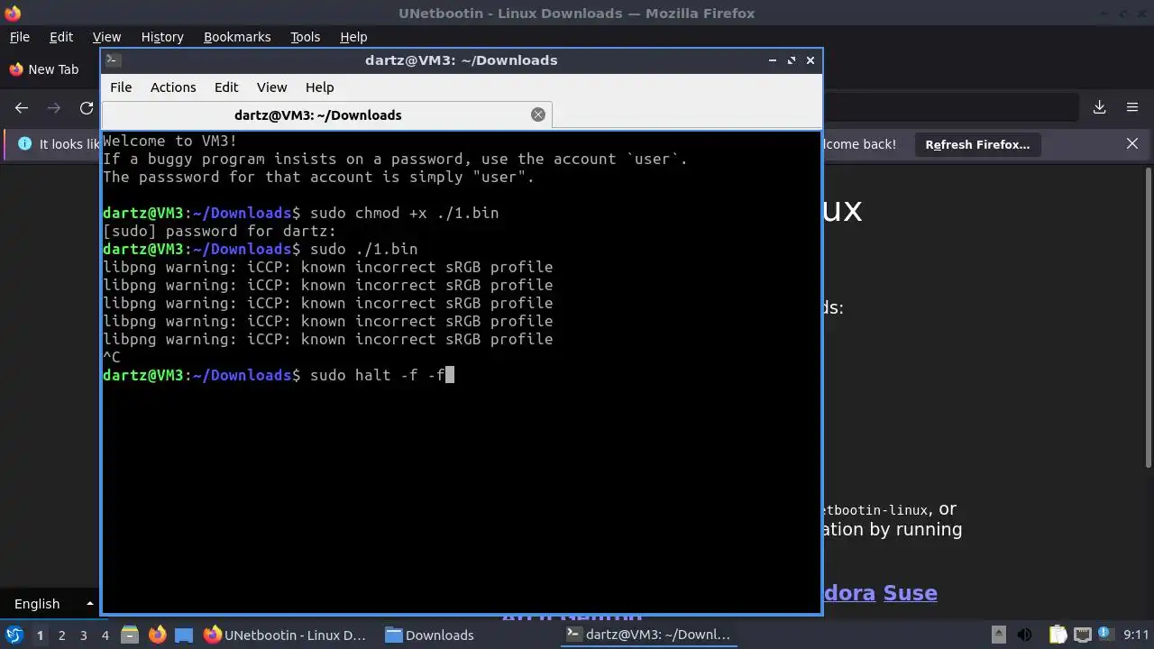
Task: Close the terminal tab dartz@VM3
Action: pos(538,114)
